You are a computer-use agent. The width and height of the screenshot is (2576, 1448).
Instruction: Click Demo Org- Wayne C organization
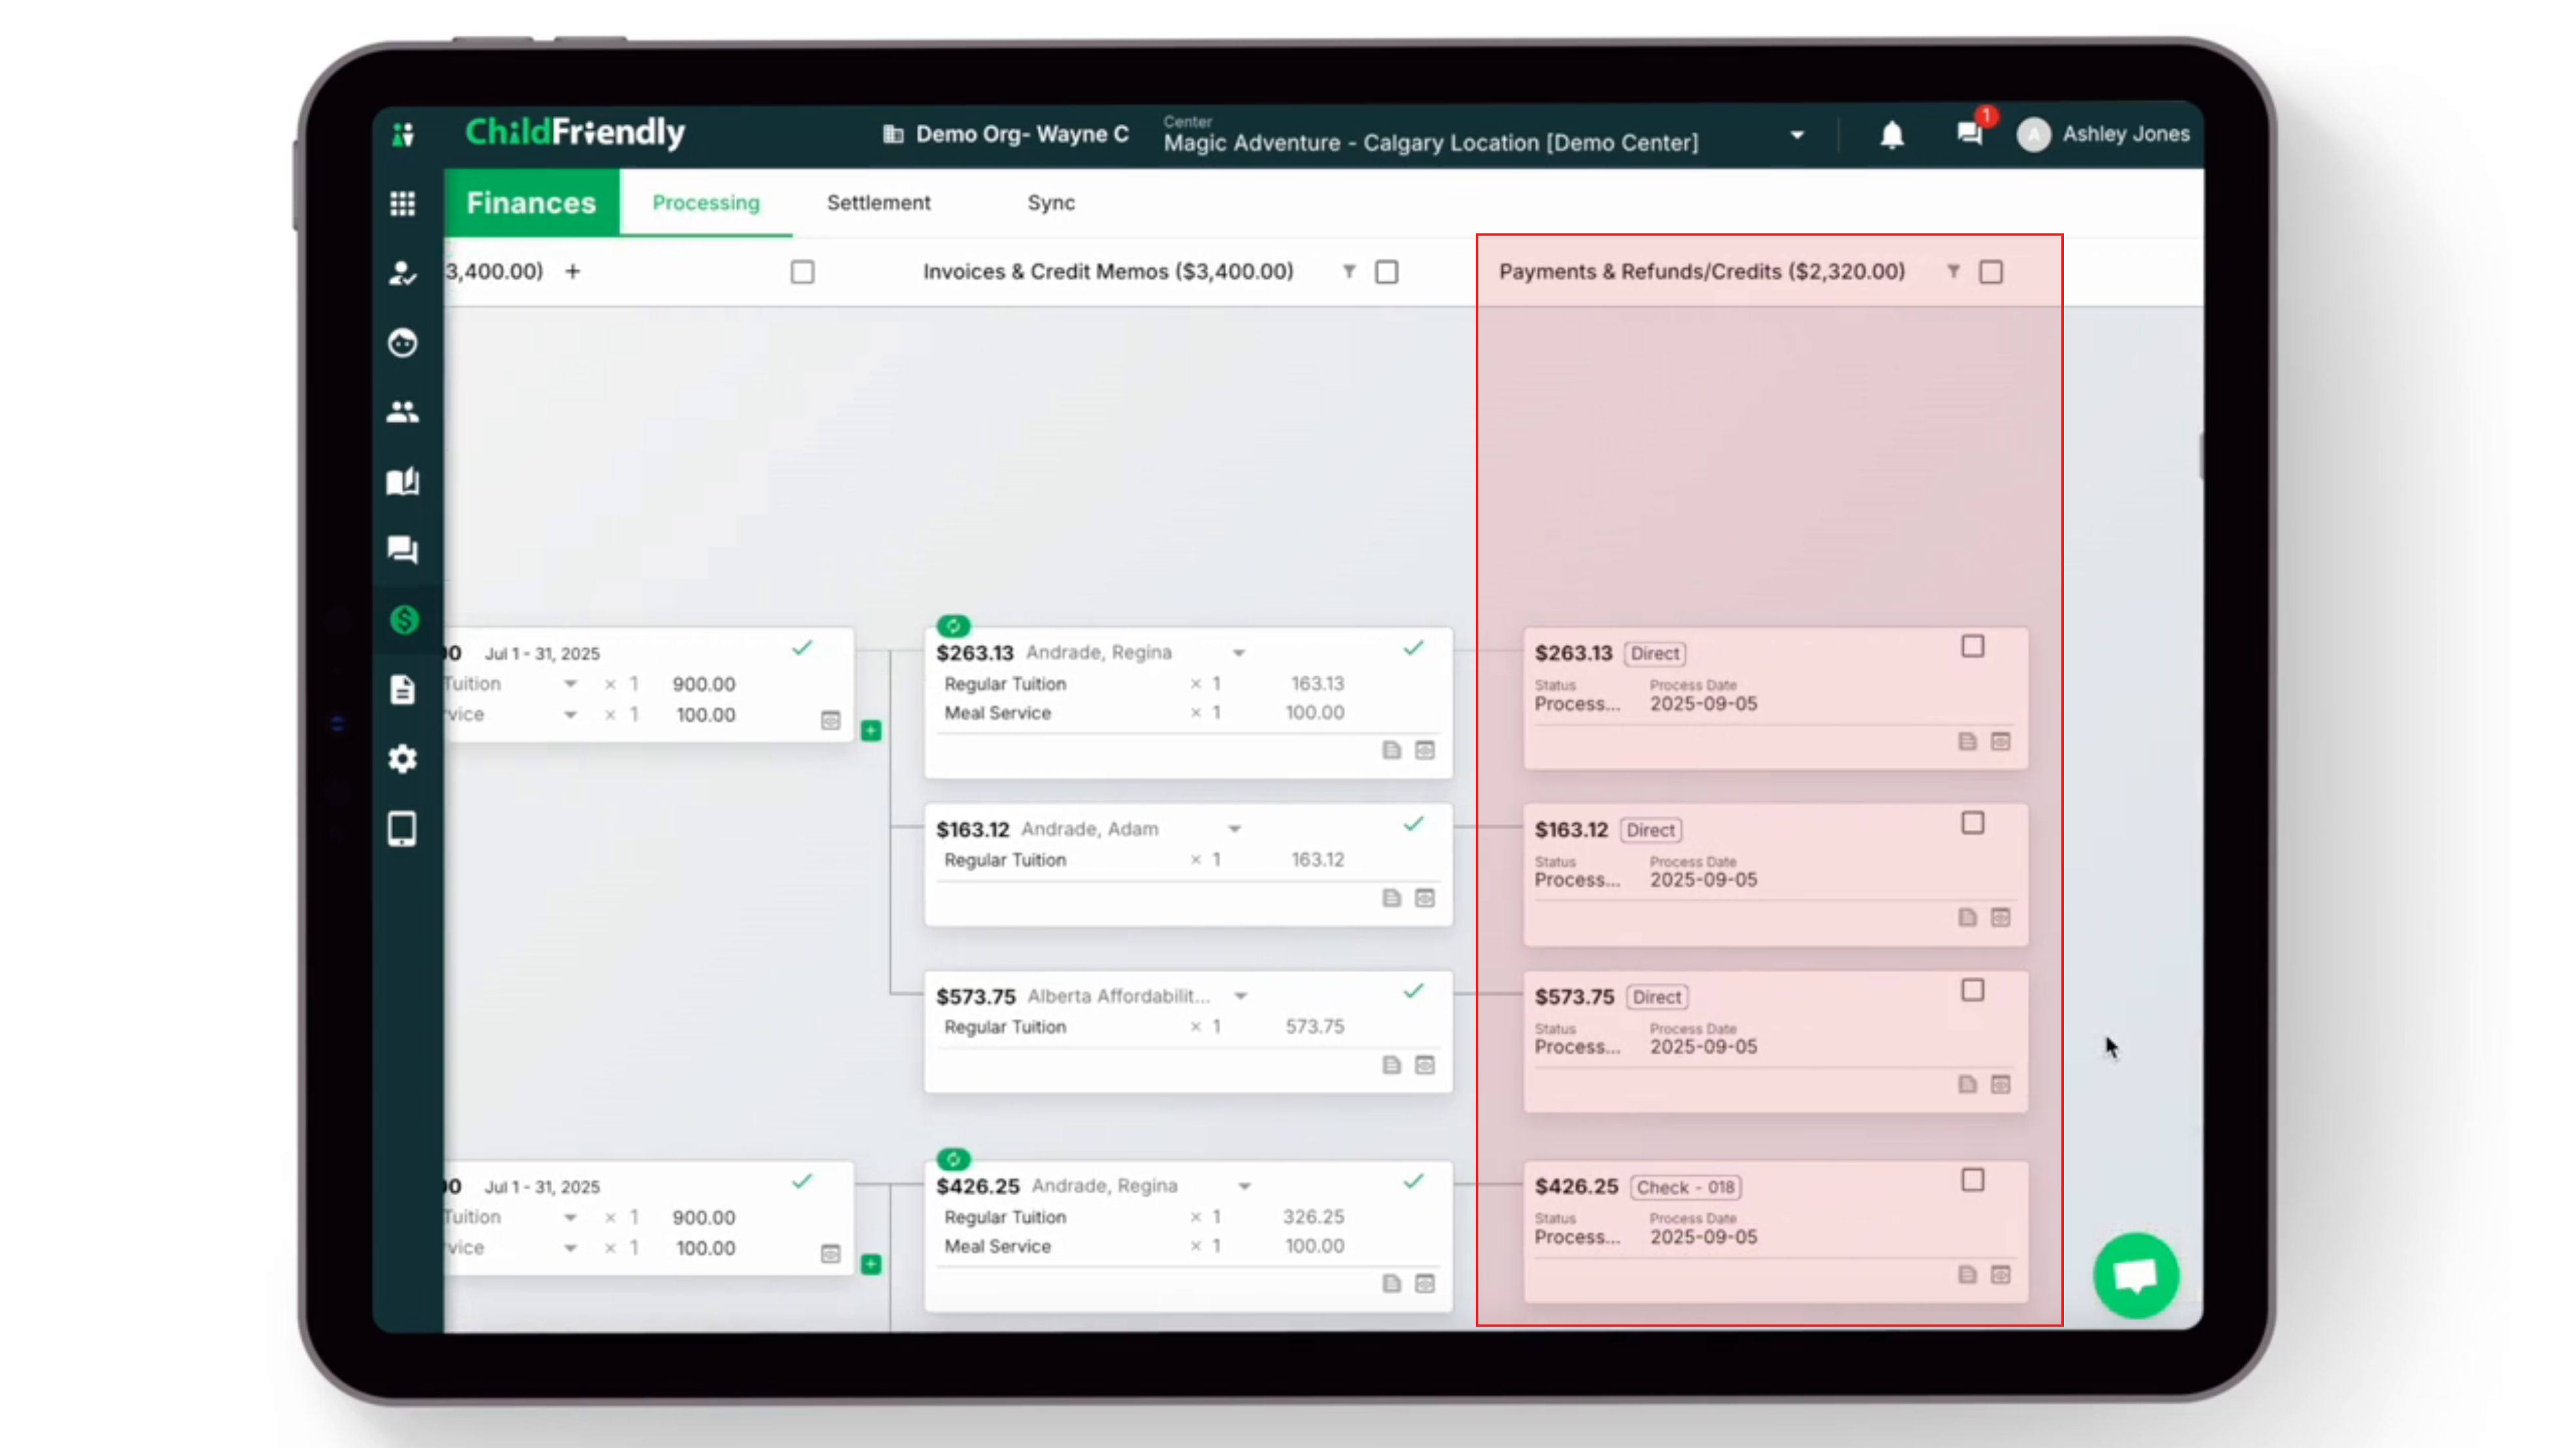point(1006,134)
